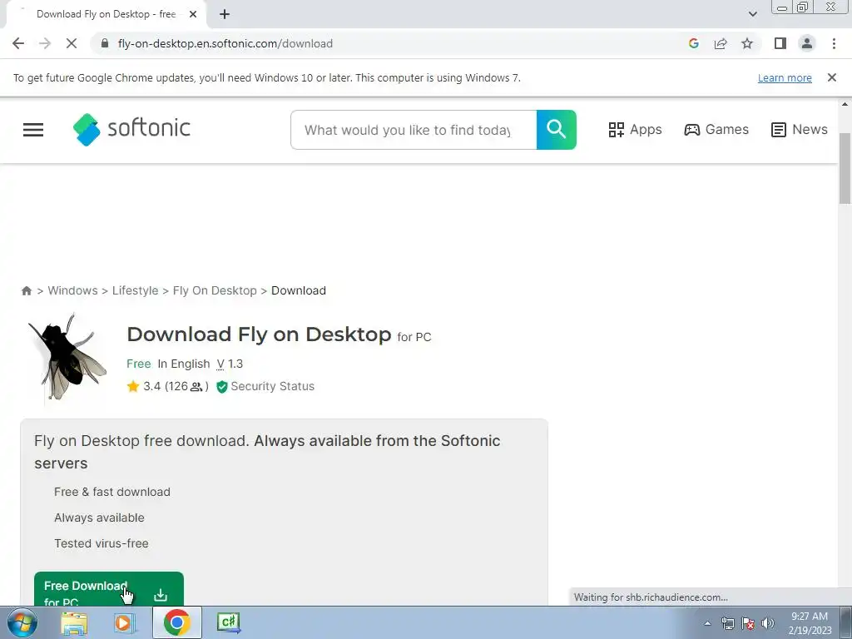Launch Windows Media Player from taskbar
The width and height of the screenshot is (852, 639).
coord(124,622)
